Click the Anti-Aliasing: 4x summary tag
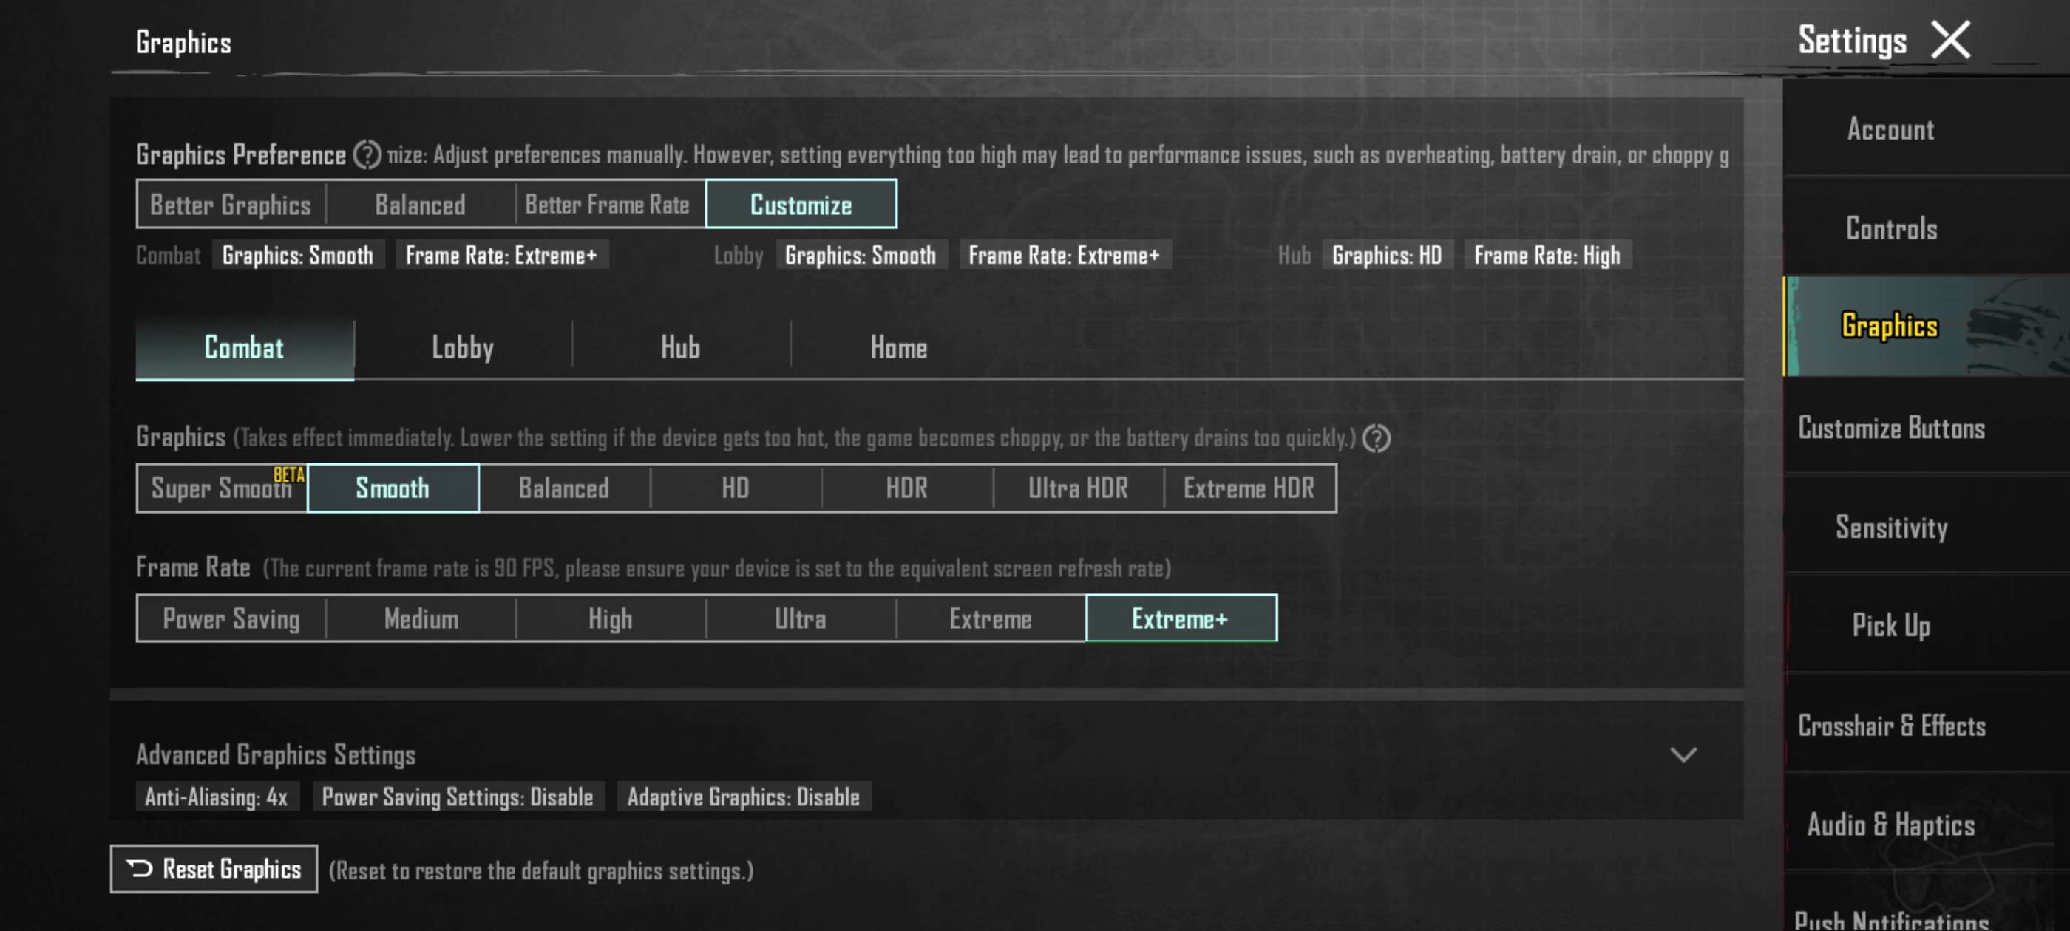The image size is (2070, 931). tap(216, 797)
